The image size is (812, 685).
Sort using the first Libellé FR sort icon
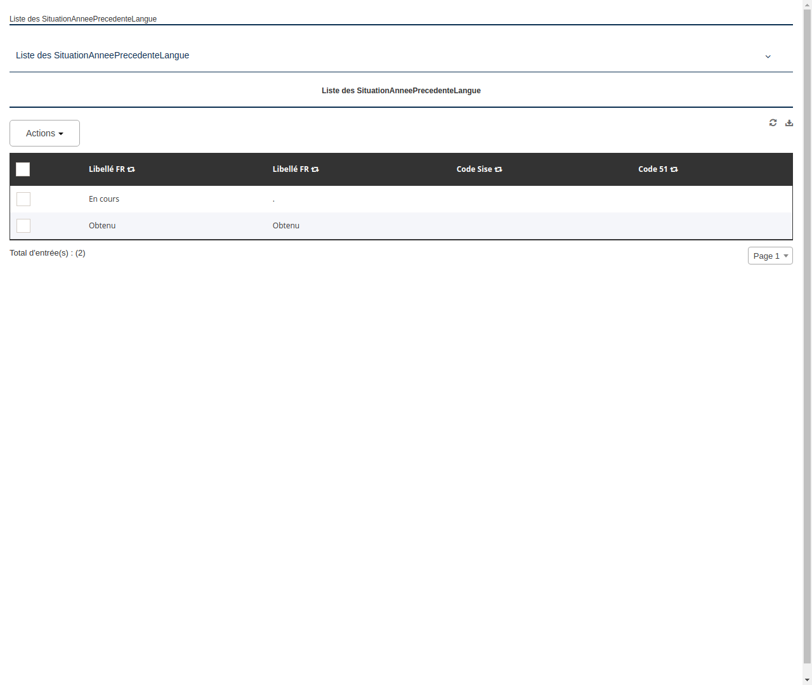[x=131, y=169]
